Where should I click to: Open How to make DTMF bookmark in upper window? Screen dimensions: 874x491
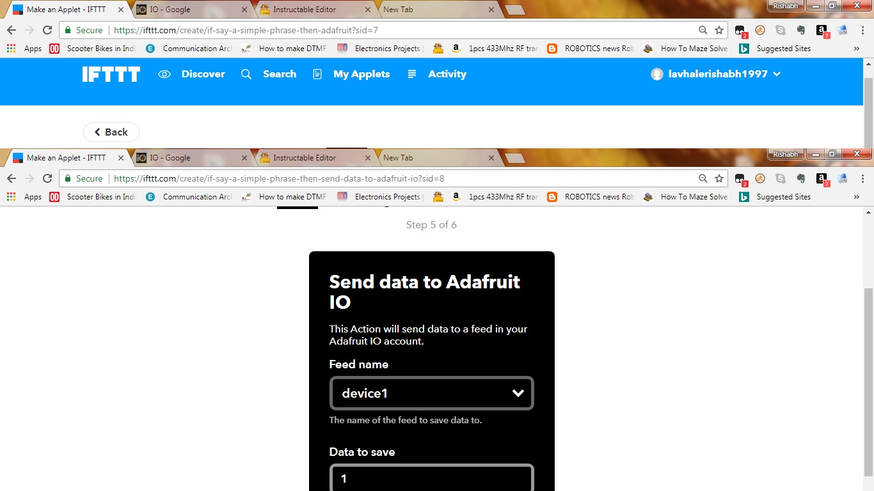(x=285, y=49)
